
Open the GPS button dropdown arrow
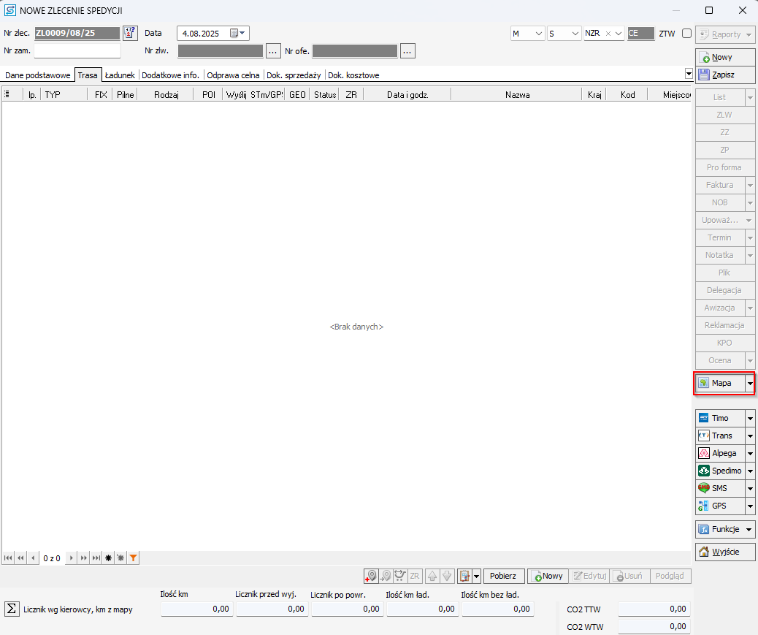pyautogui.click(x=750, y=506)
